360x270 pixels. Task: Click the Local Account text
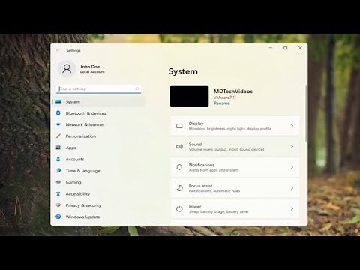point(92,72)
